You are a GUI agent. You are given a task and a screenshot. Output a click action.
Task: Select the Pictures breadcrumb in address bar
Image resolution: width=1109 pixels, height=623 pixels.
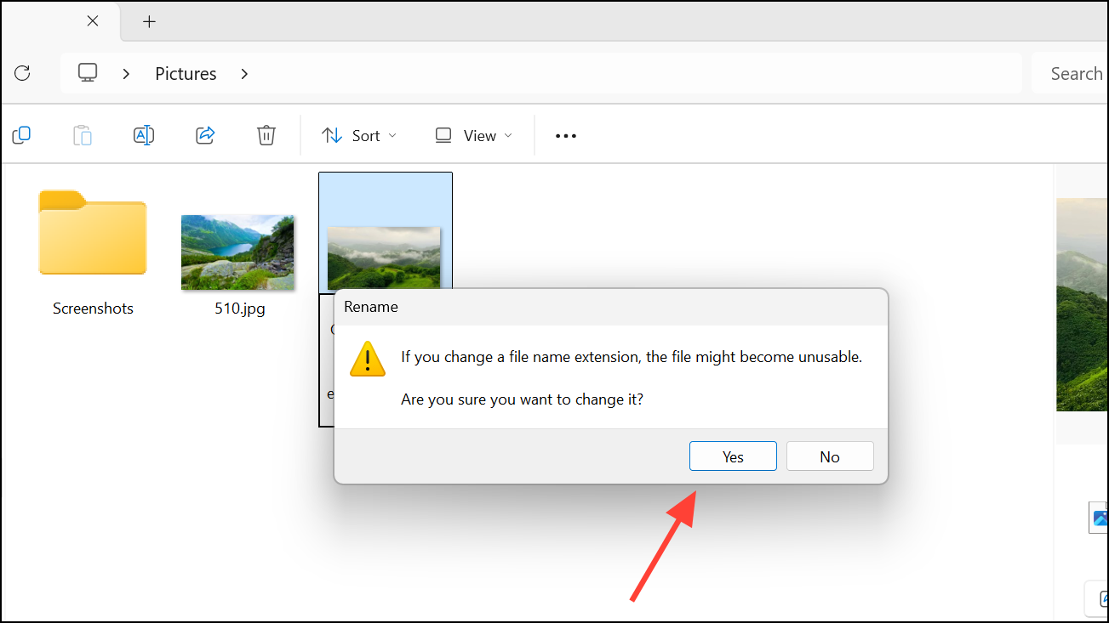pos(186,74)
